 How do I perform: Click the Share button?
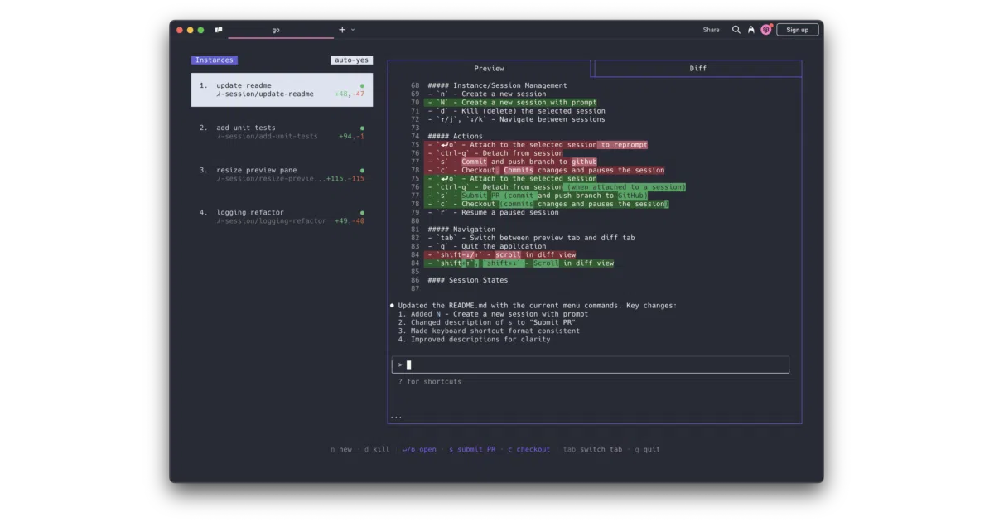[x=711, y=30]
